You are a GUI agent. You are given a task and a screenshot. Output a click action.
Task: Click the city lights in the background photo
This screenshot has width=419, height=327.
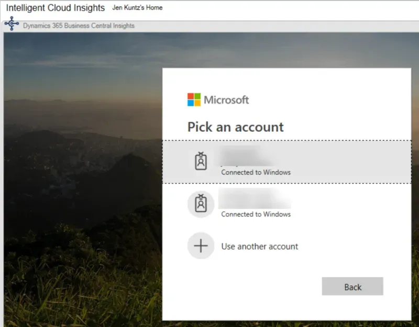(63, 173)
